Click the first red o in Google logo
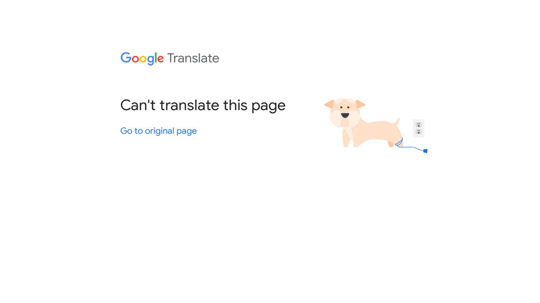The height and width of the screenshot is (303, 540). point(135,59)
